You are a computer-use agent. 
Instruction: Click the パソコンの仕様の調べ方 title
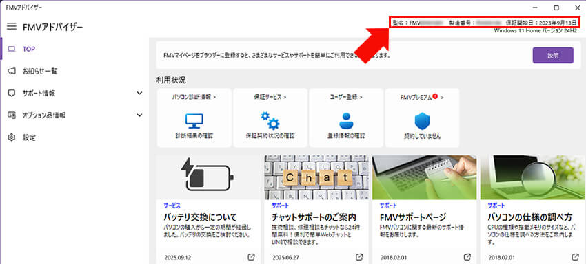530,217
